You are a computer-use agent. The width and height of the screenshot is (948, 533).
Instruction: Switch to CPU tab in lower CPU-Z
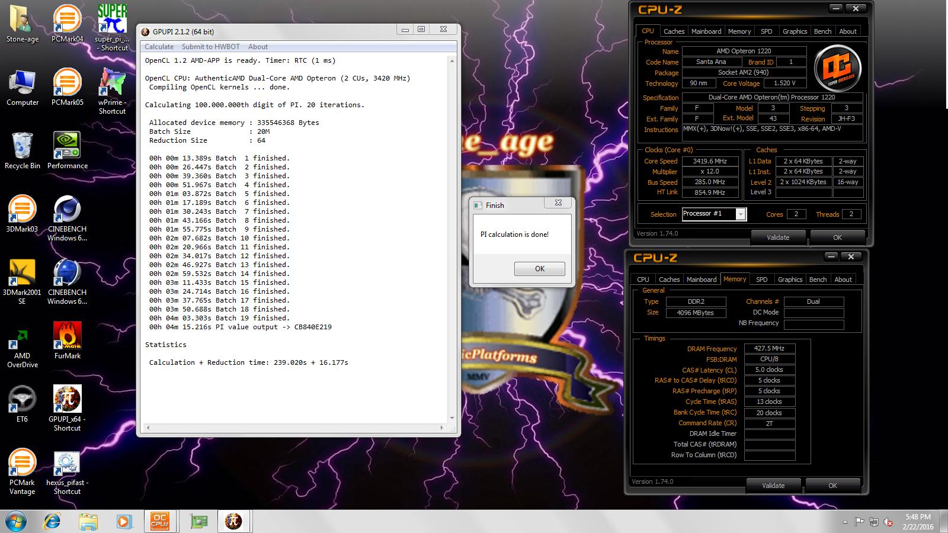643,280
